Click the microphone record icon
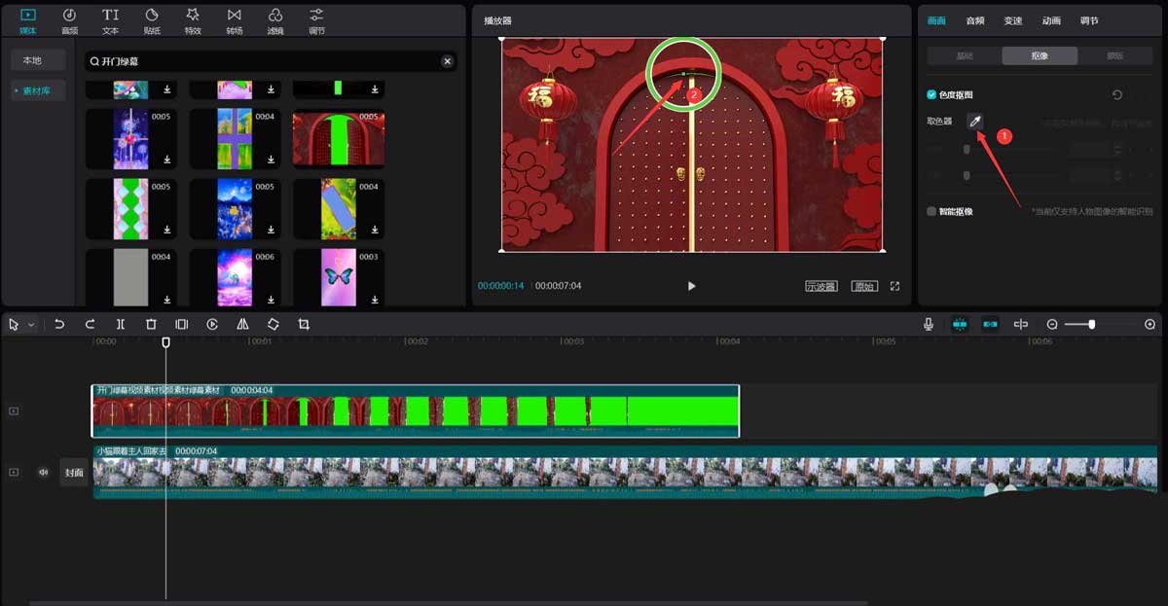1168x606 pixels. (x=930, y=324)
